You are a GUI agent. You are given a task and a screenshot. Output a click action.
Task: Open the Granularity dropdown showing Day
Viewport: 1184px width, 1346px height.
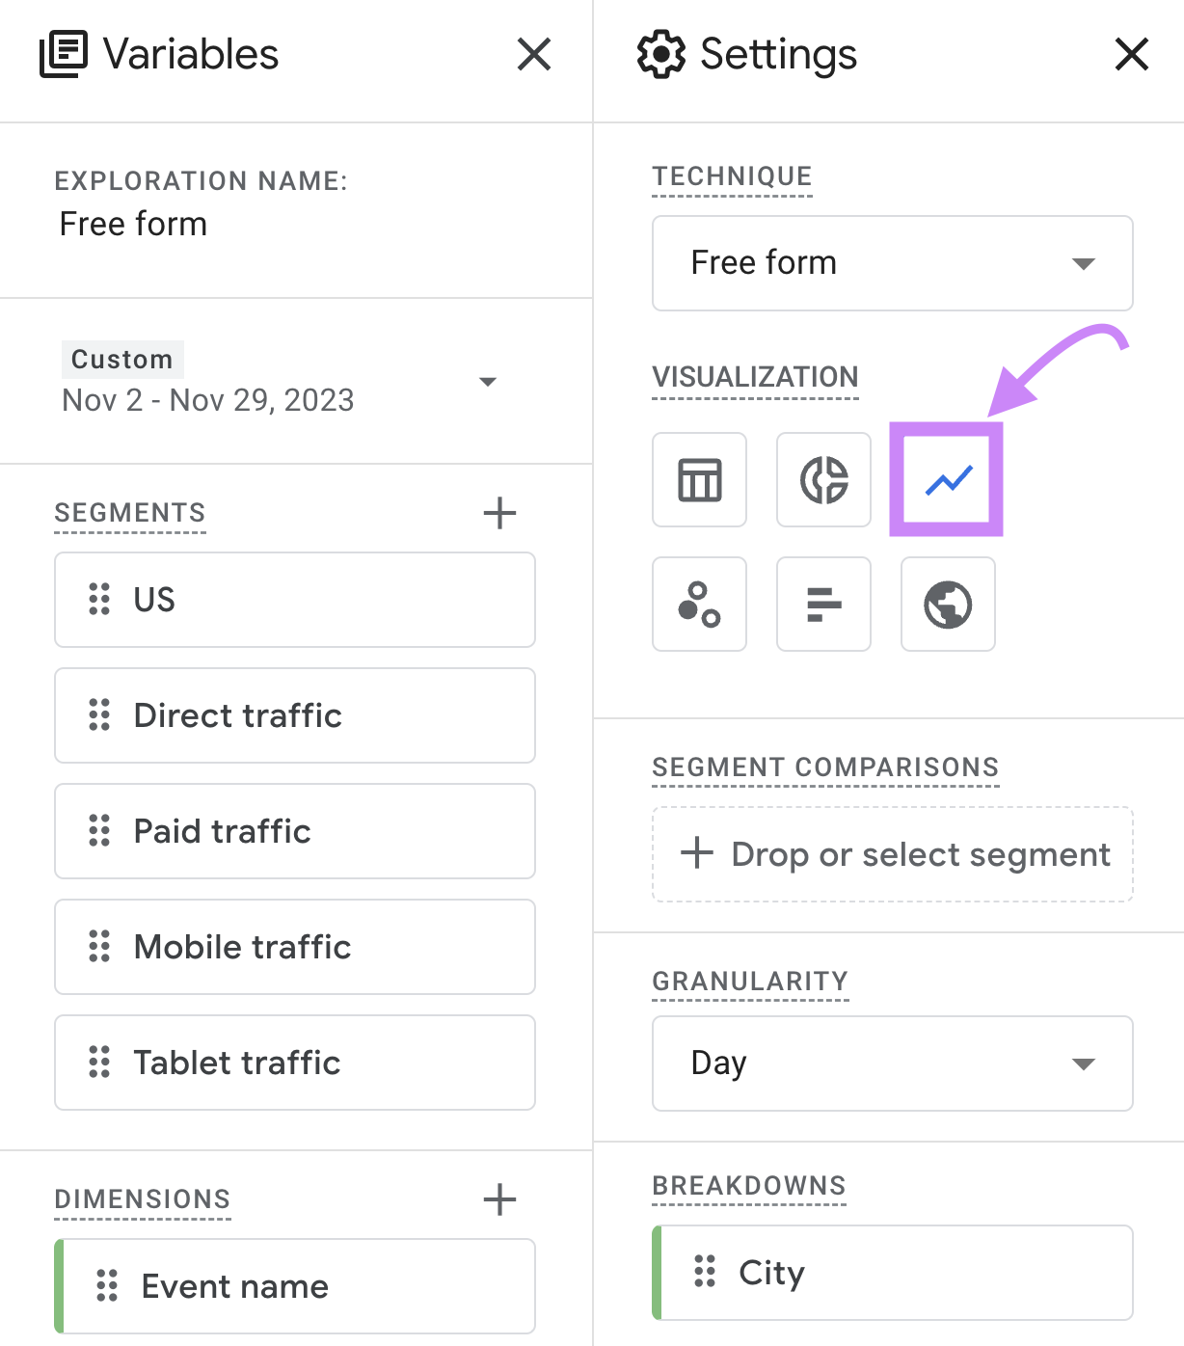tap(891, 1063)
